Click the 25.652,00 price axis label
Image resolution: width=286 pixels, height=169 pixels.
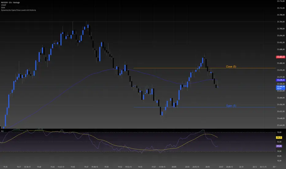[281, 112]
